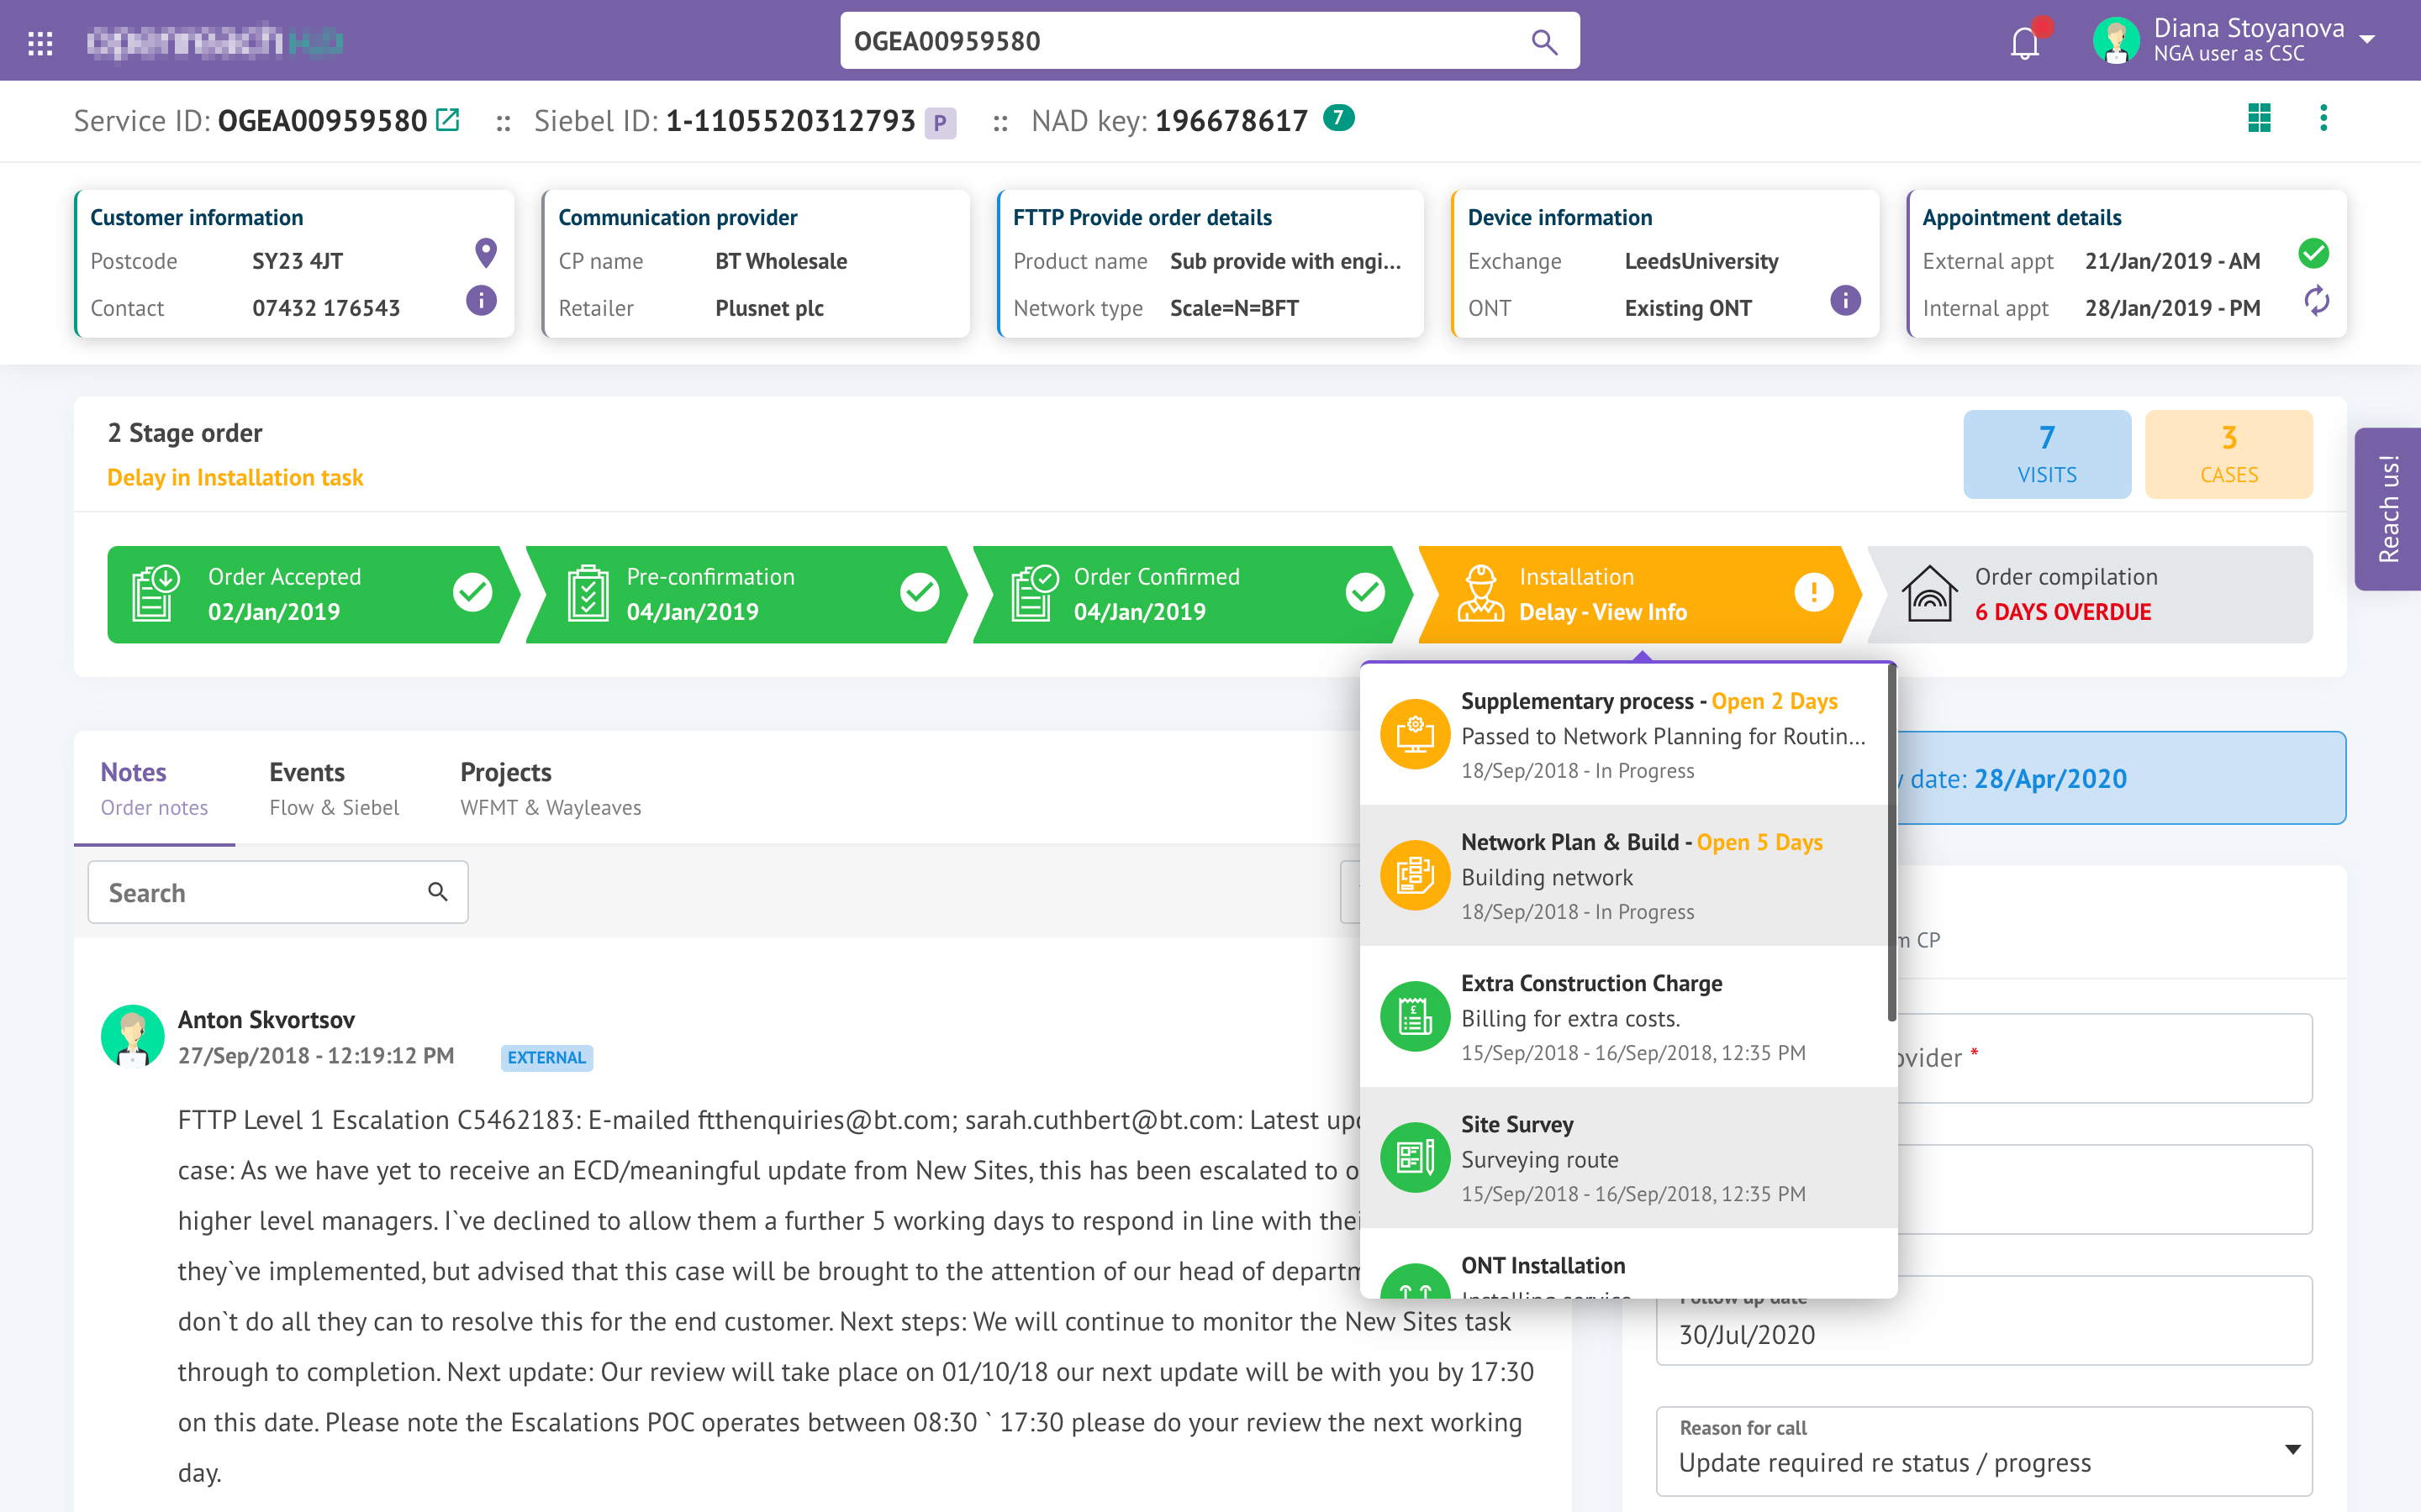Switch to green grid view icon
Viewport: 2421px width, 1512px height.
(x=2259, y=118)
